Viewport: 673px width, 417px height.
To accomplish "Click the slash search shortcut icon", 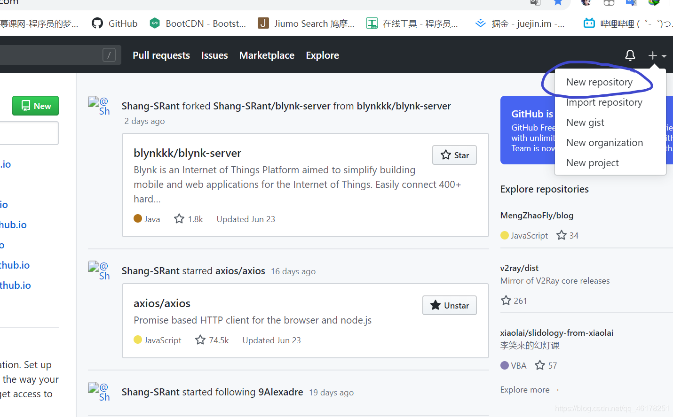I will pyautogui.click(x=109, y=55).
